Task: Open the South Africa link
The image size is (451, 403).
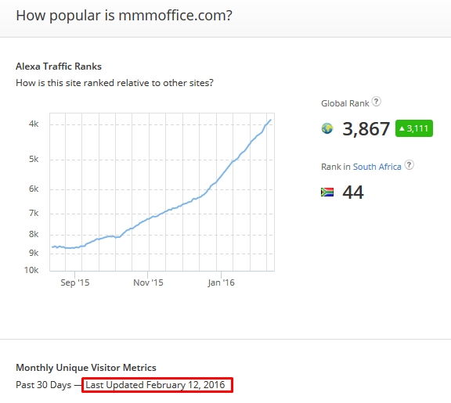Action: (x=377, y=167)
